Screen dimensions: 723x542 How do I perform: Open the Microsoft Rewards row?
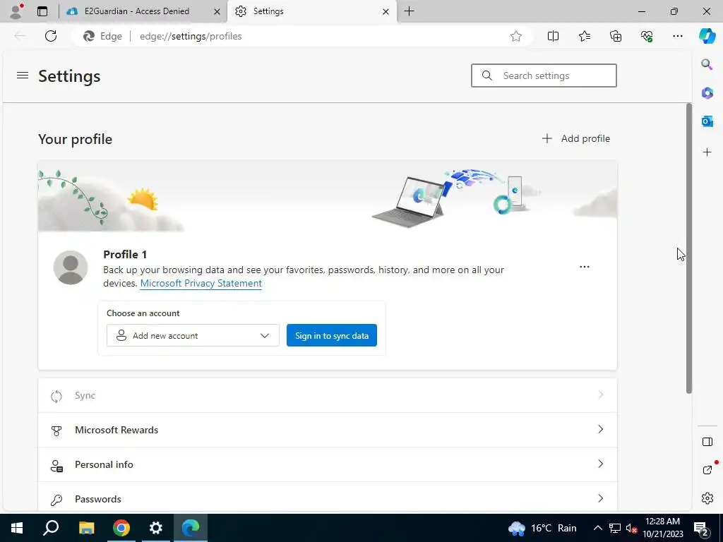pos(328,430)
